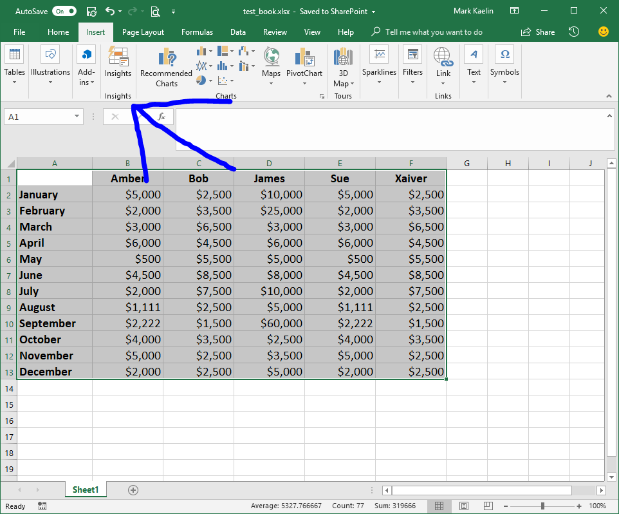Switch to Page Layout view in the status bar
619x514 pixels.
pos(463,506)
